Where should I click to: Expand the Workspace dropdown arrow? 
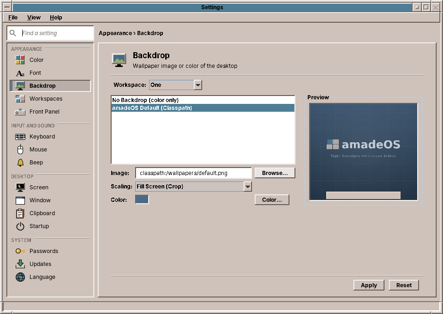pos(198,85)
